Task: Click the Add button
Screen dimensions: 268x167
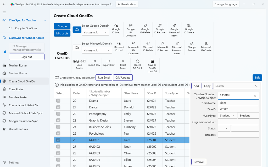Action: [196, 86]
